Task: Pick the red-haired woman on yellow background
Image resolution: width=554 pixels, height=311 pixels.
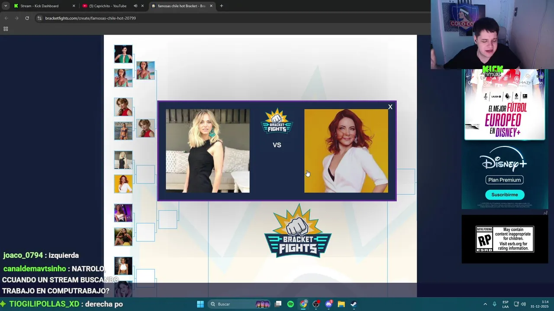Action: click(x=346, y=151)
